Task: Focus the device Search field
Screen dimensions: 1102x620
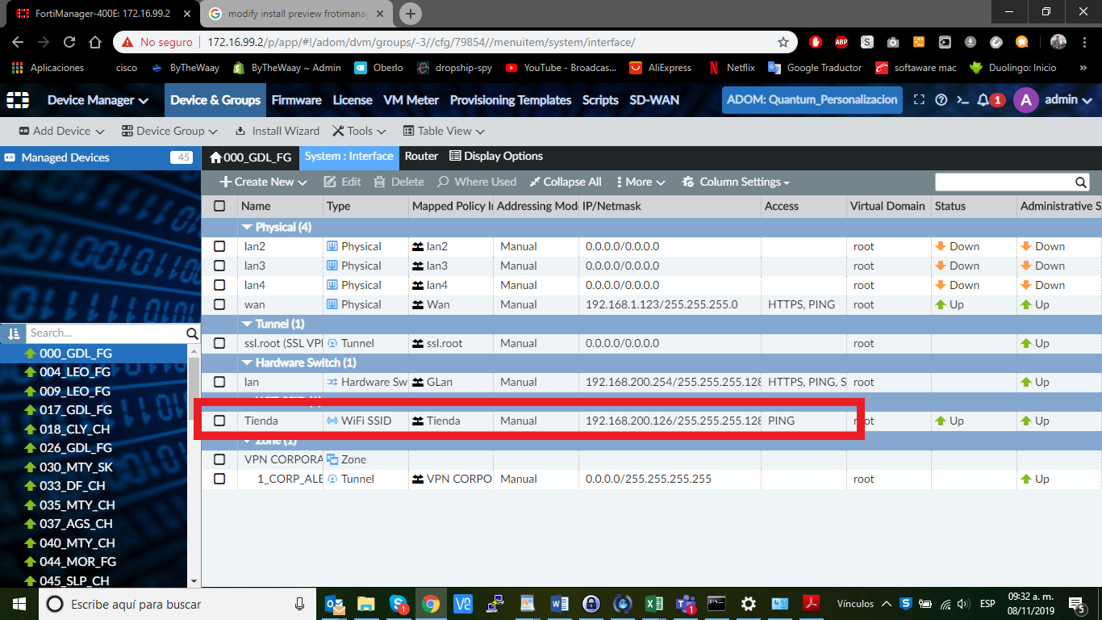Action: tap(106, 333)
